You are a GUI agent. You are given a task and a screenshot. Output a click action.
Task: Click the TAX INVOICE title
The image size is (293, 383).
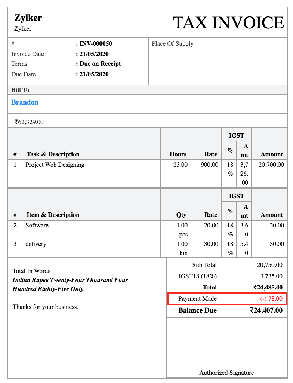click(228, 23)
